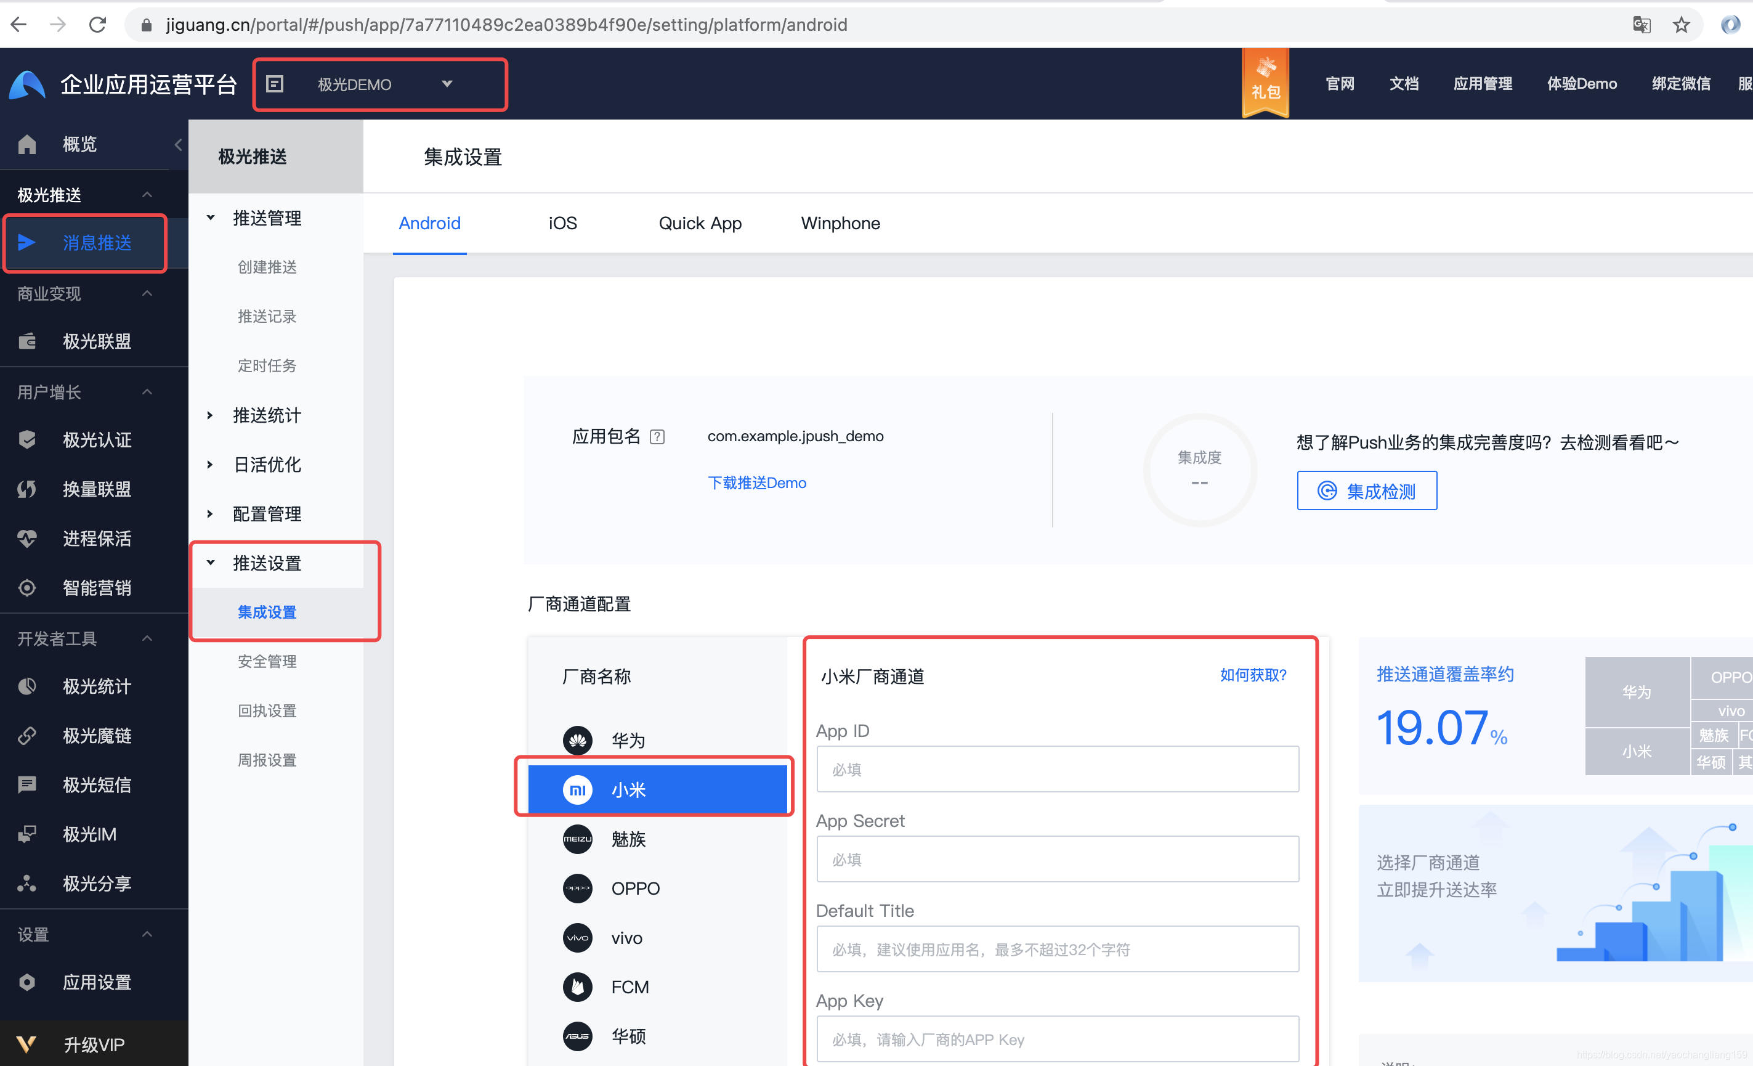Click the 极光认证 shield icon
Screen dimensions: 1753x1066
tap(27, 440)
